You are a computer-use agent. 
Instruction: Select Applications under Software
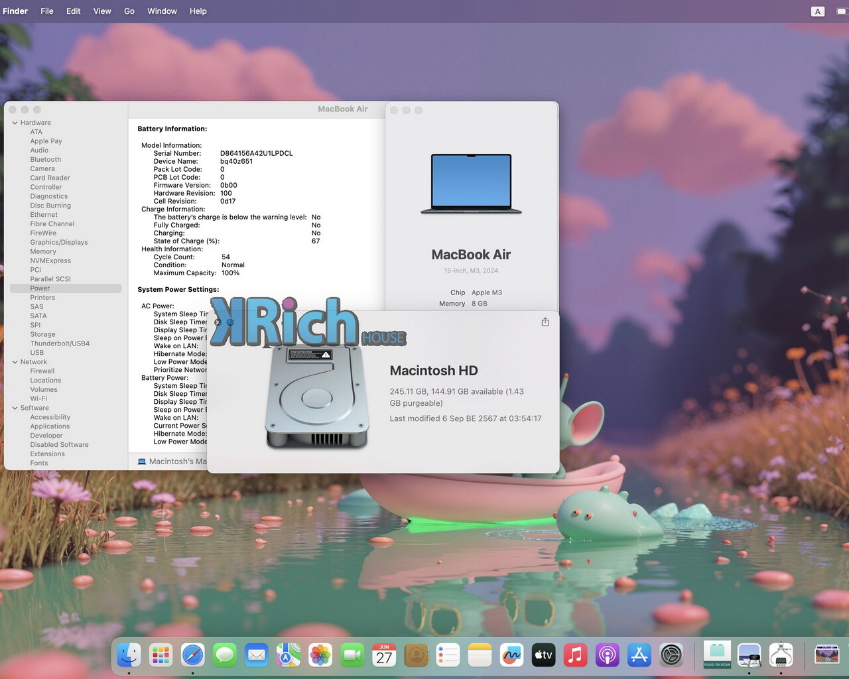(x=50, y=426)
